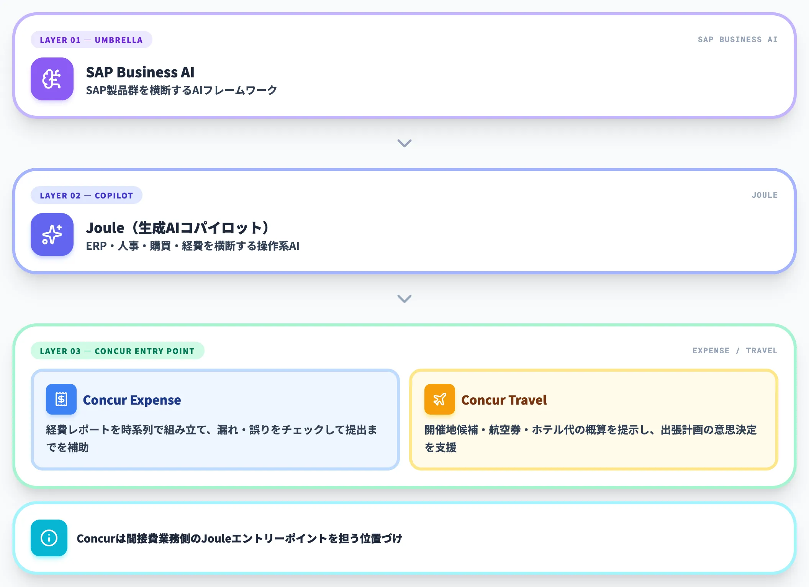Click the Concur Travel title
The width and height of the screenshot is (809, 587).
tap(504, 400)
